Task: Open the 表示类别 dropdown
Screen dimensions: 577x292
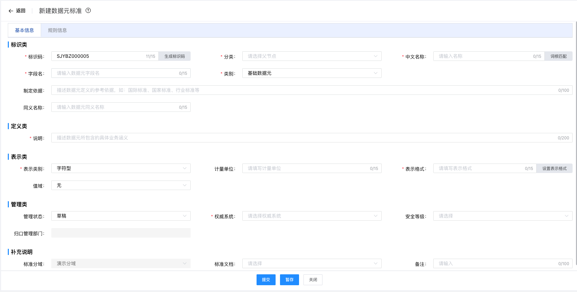Action: 121,169
